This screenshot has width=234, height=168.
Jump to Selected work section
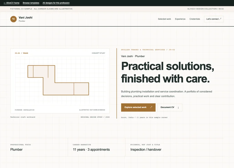(164, 19)
